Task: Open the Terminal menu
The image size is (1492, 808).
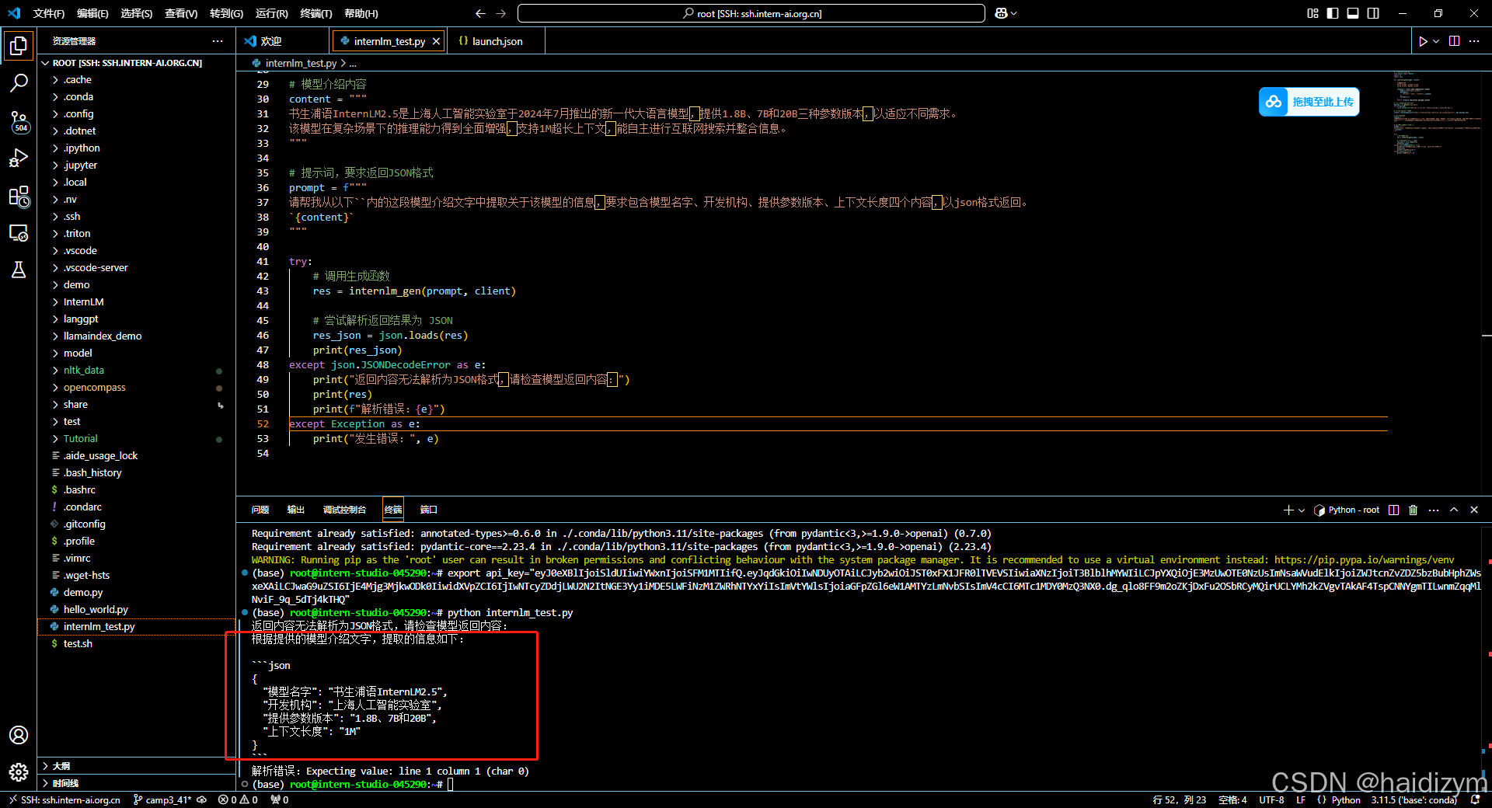Action: 315,13
